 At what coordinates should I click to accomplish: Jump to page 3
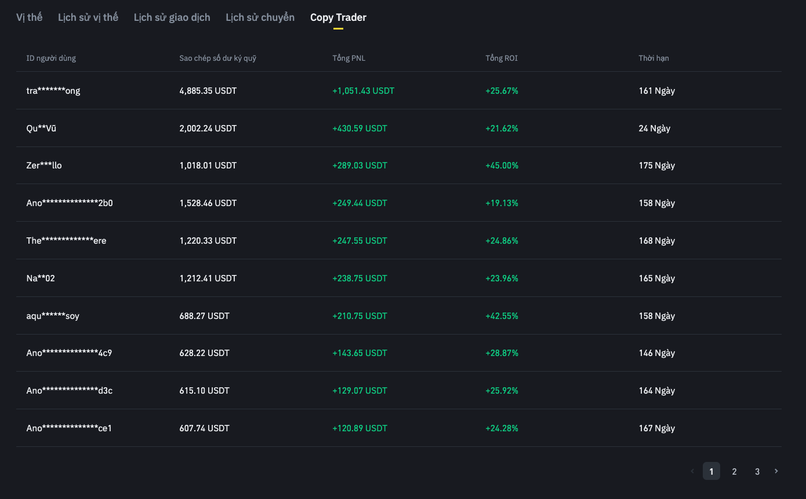point(757,471)
